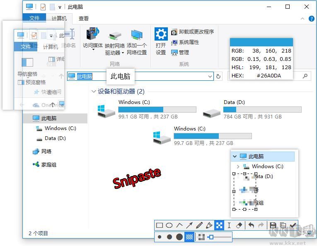This screenshot has width=317, height=246.
Task: Click the 映射网络驱动器 ribbon icon
Action: (x=115, y=36)
